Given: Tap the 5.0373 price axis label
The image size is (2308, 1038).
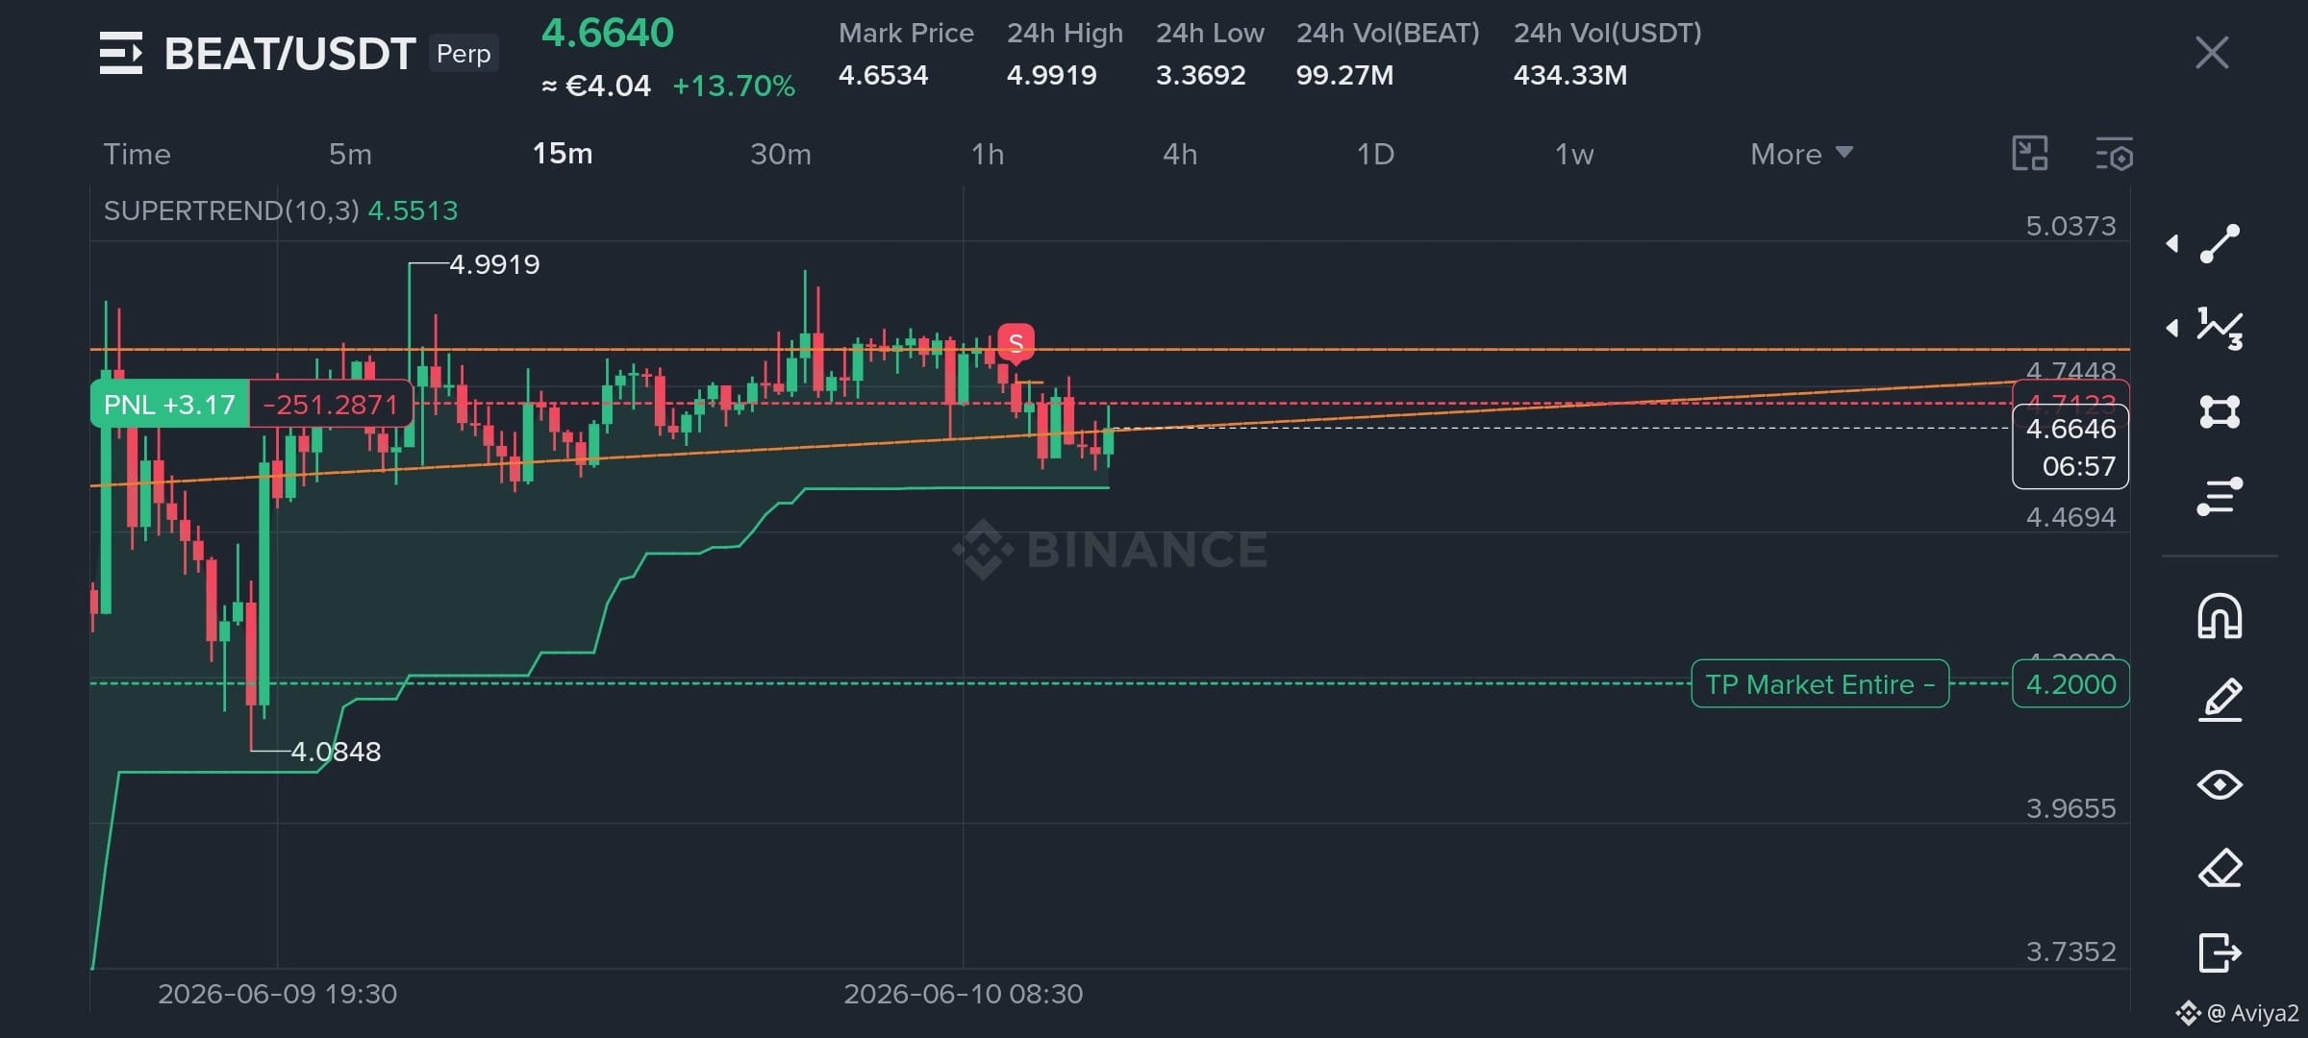Looking at the screenshot, I should [2070, 226].
